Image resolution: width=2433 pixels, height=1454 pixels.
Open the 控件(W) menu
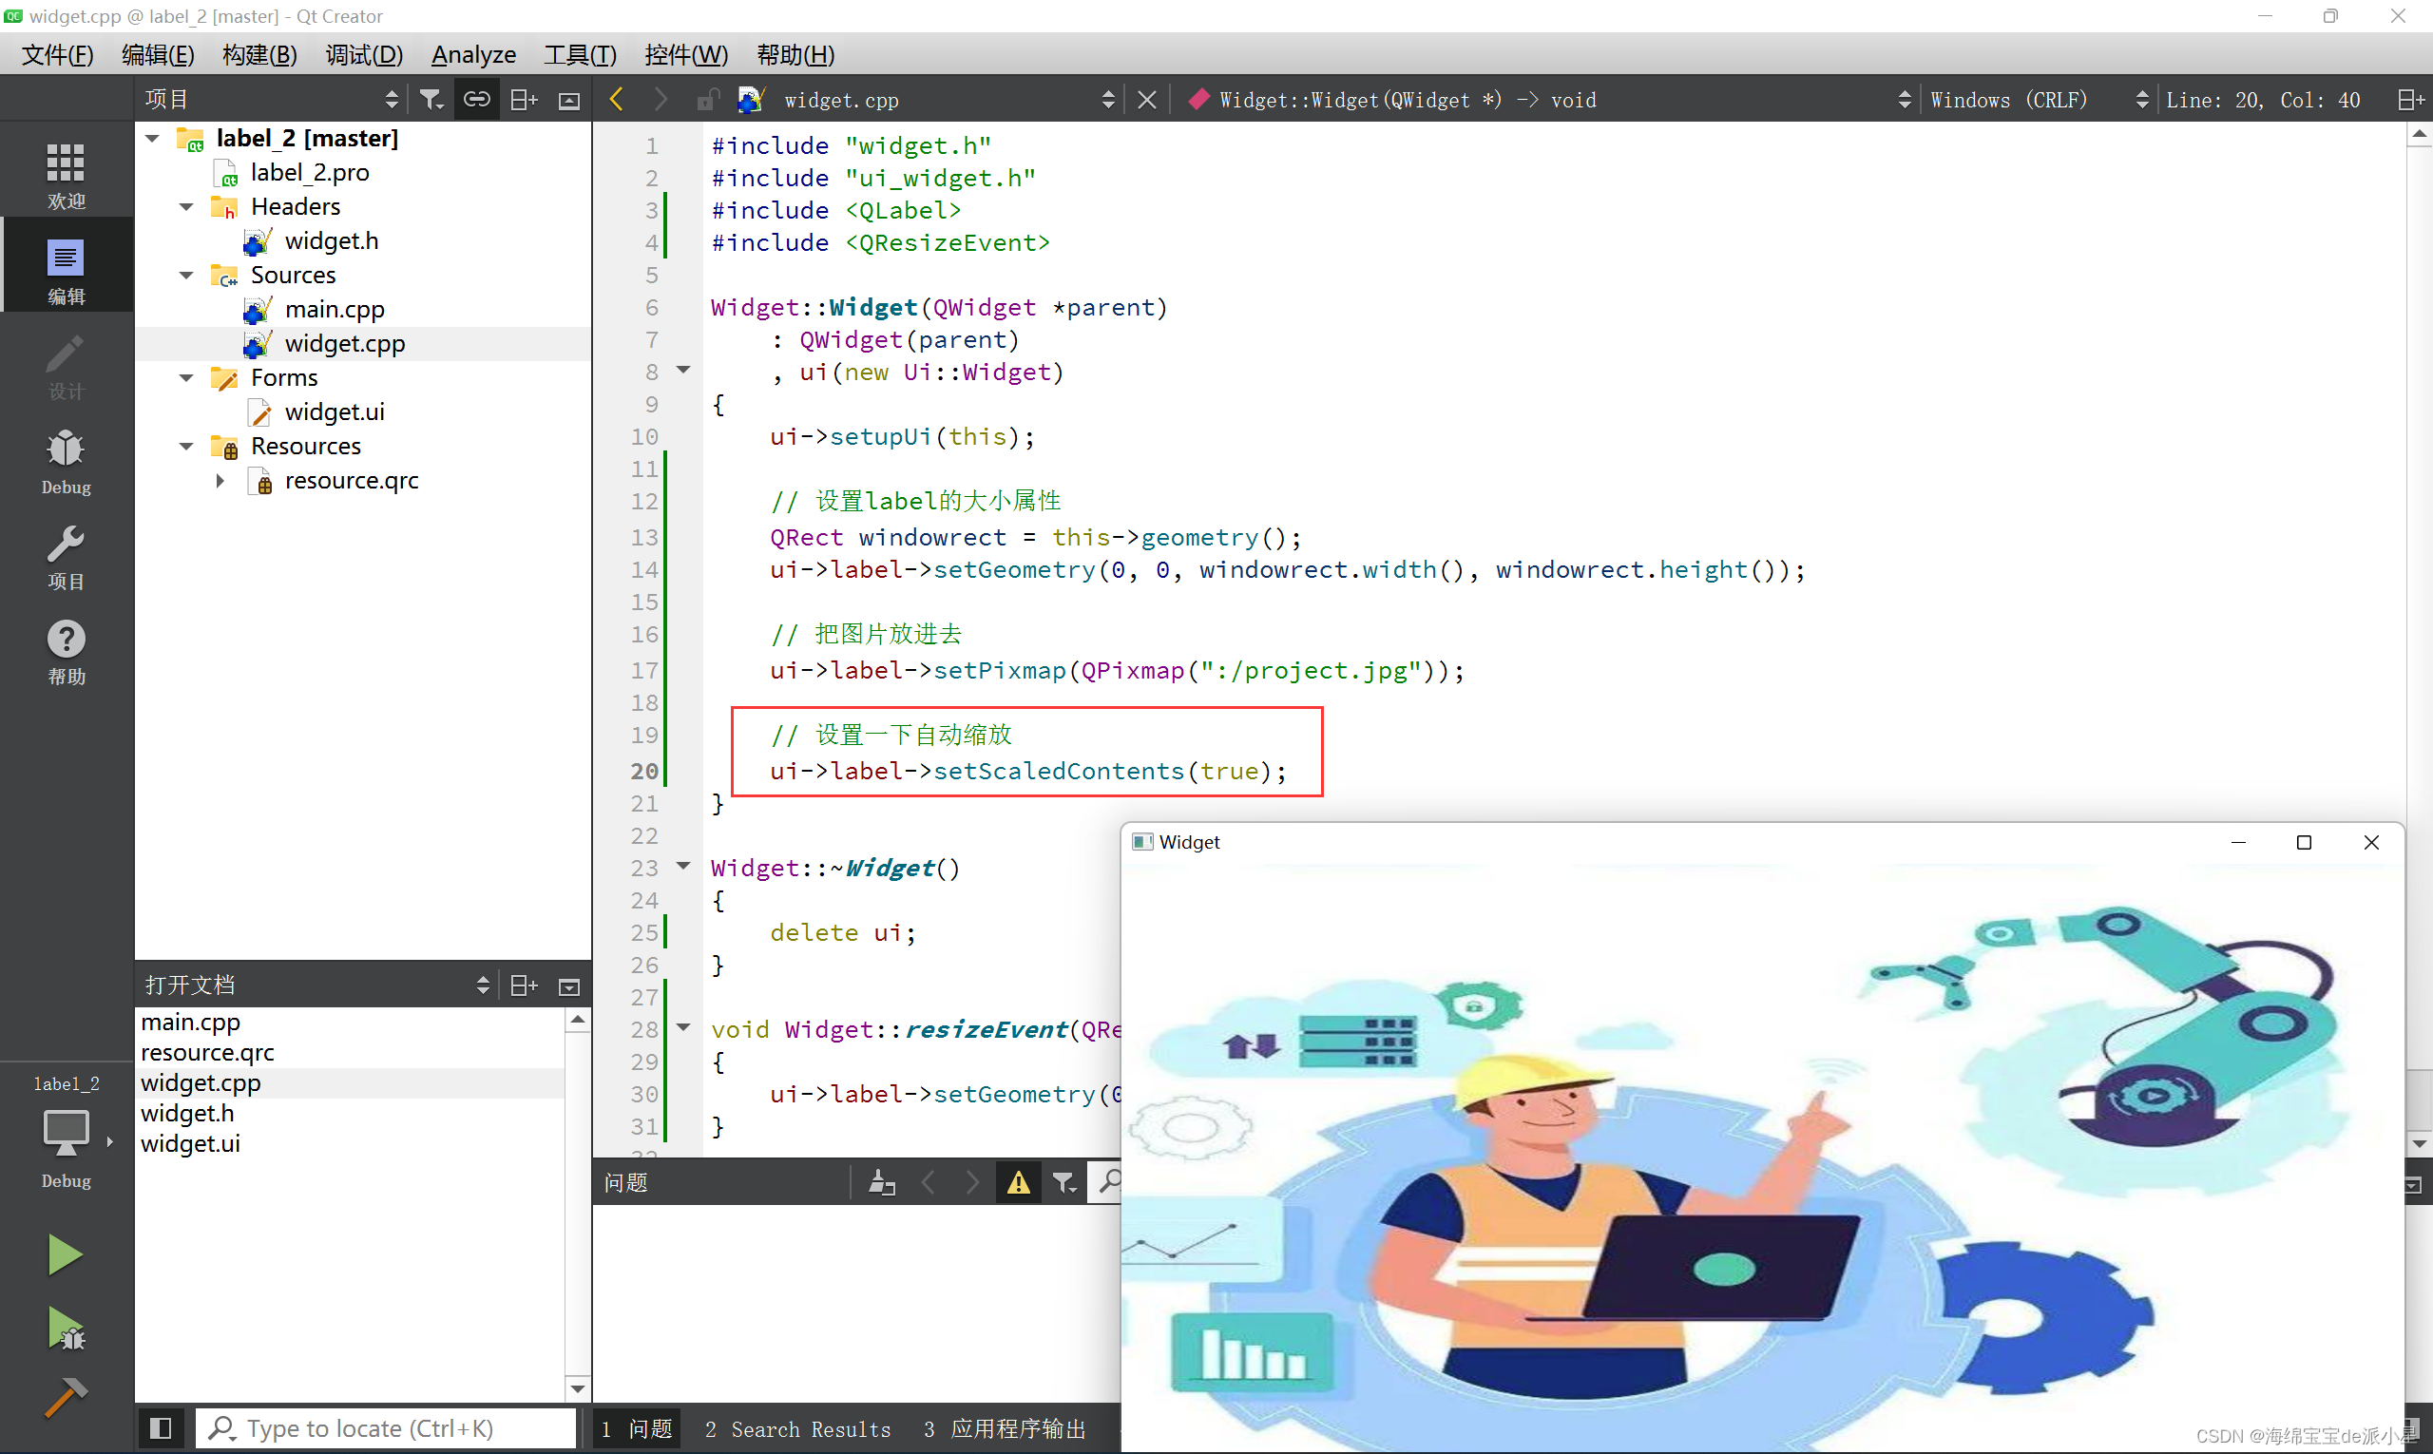tap(686, 55)
